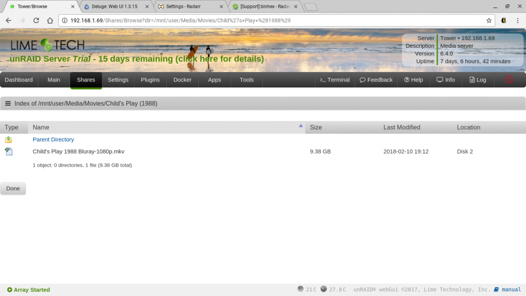Click the hamburger icon beside Index of
Image resolution: width=526 pixels, height=296 pixels.
(8, 104)
